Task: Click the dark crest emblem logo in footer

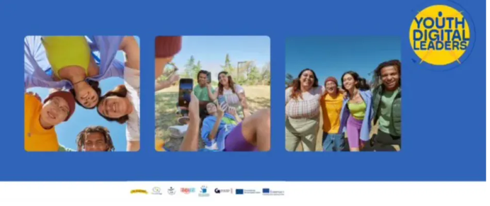Action: tap(171, 191)
